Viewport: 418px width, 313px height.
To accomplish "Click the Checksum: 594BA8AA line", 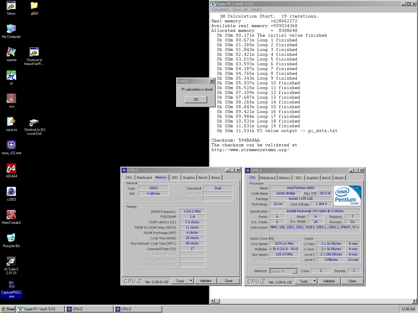I will click(236, 140).
